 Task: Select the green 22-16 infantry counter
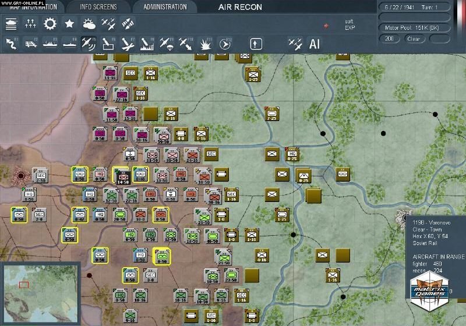point(131,196)
